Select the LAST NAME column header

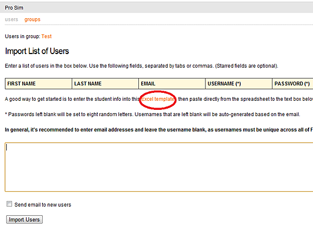(x=105, y=84)
